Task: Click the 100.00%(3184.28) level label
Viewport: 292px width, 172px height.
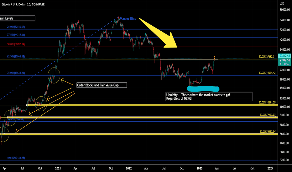Action: (16, 158)
